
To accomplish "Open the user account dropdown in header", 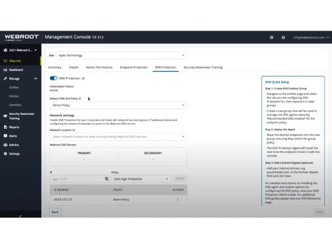I will [311, 37].
